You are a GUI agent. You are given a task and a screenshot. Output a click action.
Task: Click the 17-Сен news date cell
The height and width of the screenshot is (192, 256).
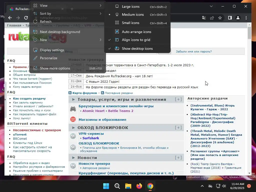pos(76,76)
